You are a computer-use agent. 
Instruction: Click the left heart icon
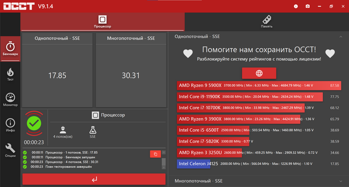[x=188, y=53]
